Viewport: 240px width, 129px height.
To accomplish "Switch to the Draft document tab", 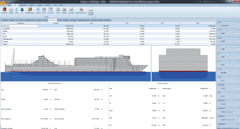I will click(59, 20).
